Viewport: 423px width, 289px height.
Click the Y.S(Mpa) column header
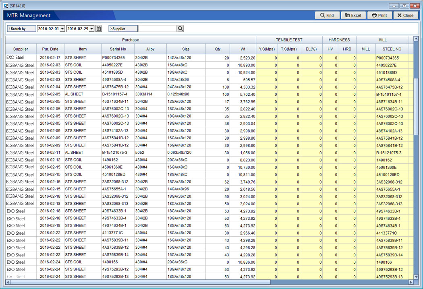coord(267,49)
